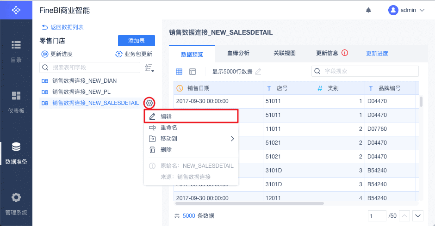Expand the 移动到 submenu arrow
435x226 pixels.
[x=232, y=138]
